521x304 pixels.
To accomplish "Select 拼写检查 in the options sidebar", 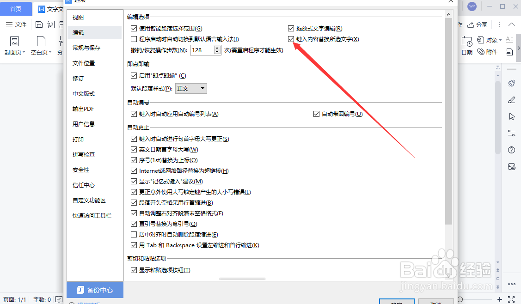I will coord(85,154).
